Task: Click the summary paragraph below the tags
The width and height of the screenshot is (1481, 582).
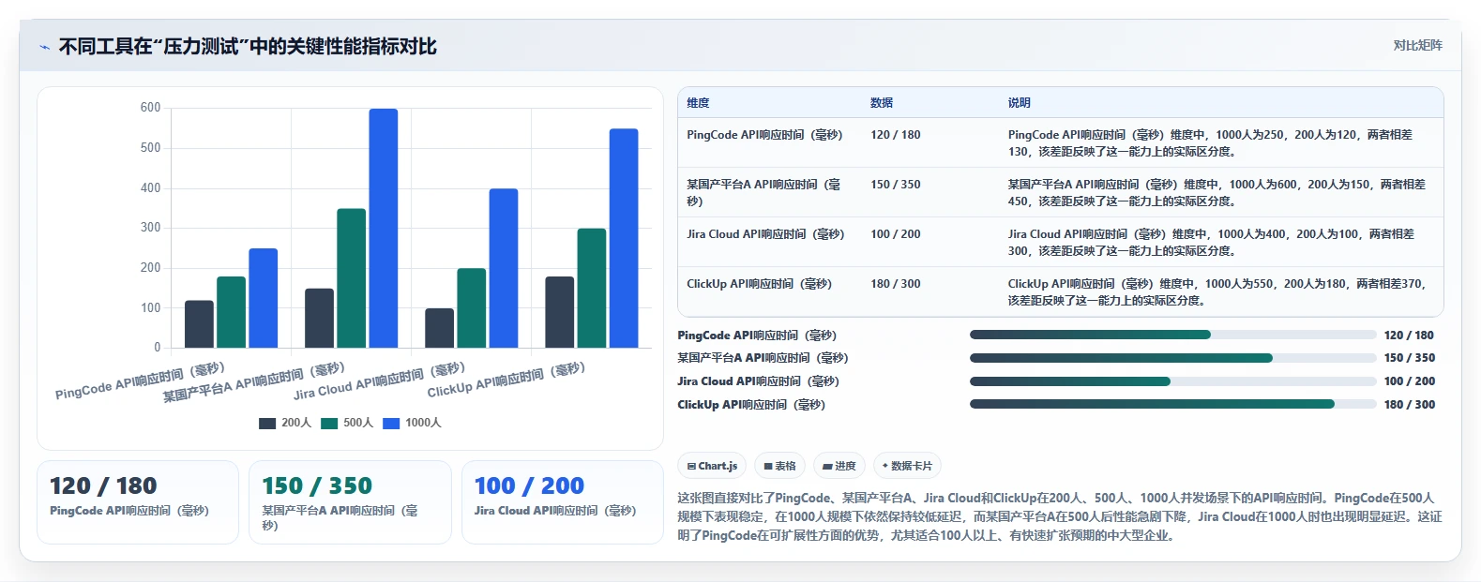Action: click(1060, 516)
